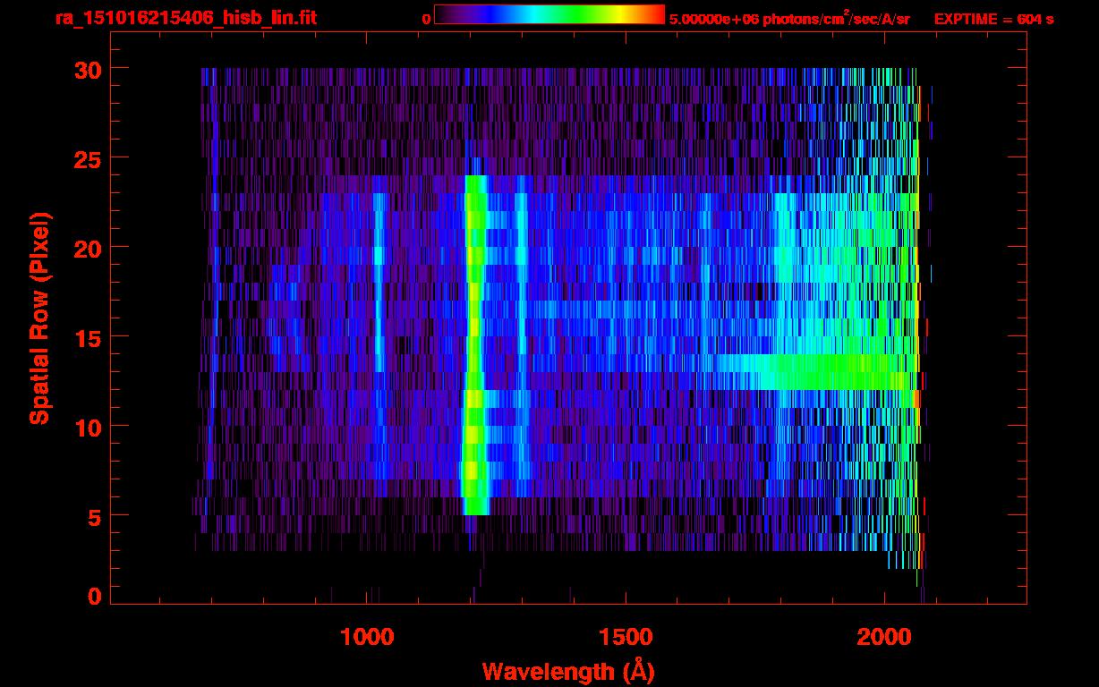
Task: Click the colorbar minimum value 0
Action: [426, 19]
